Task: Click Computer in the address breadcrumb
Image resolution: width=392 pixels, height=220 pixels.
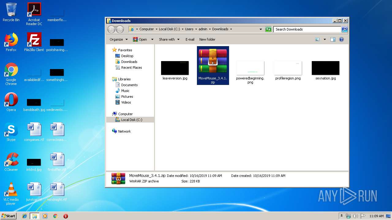Action: pos(146,29)
